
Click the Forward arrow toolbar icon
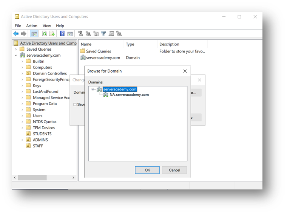point(23,34)
